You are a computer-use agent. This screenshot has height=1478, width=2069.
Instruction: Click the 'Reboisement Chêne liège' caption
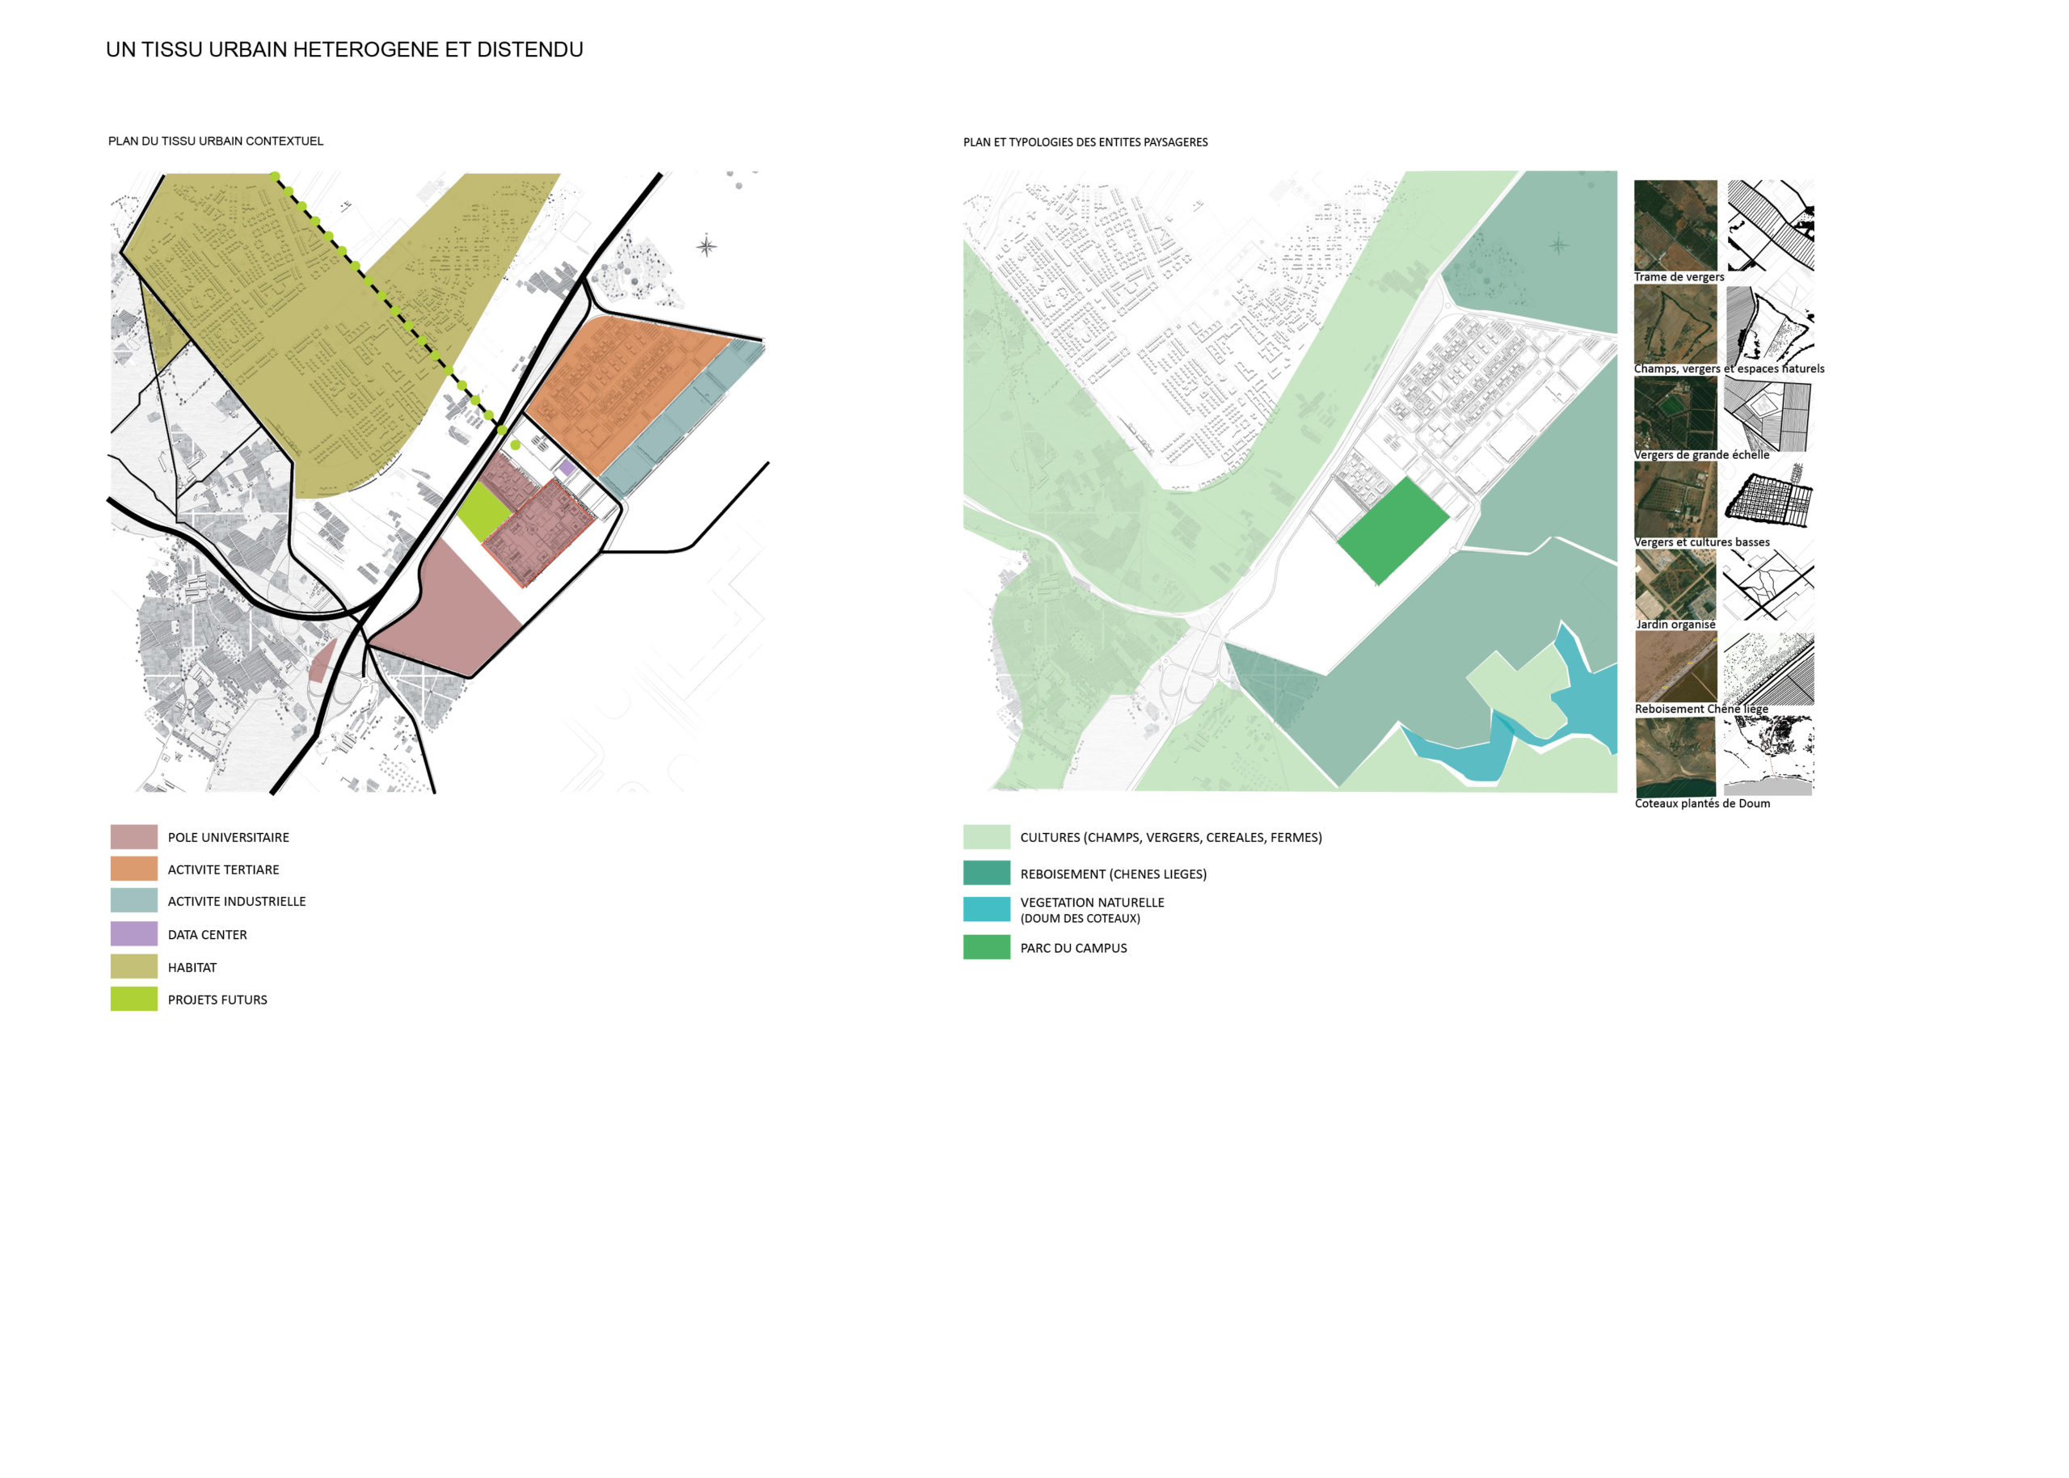click(1701, 709)
